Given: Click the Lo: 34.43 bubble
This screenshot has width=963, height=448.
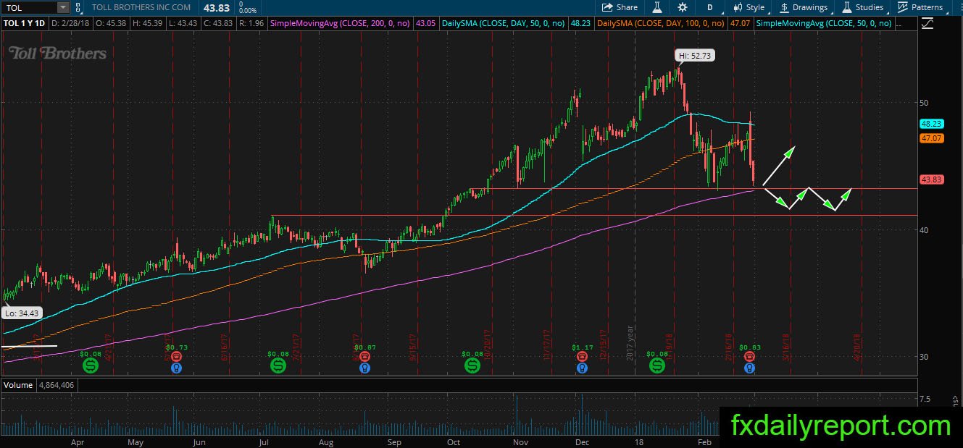Looking at the screenshot, I should coord(20,313).
